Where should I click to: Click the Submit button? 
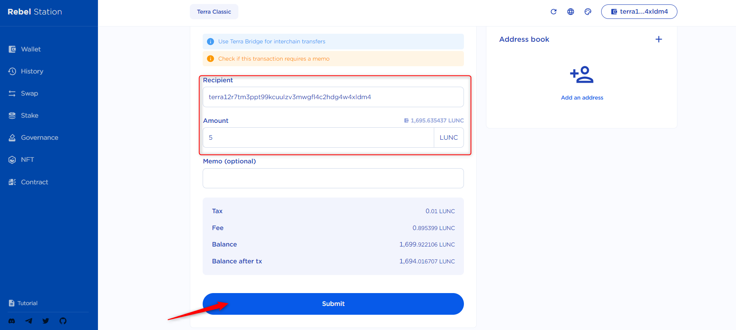point(333,304)
